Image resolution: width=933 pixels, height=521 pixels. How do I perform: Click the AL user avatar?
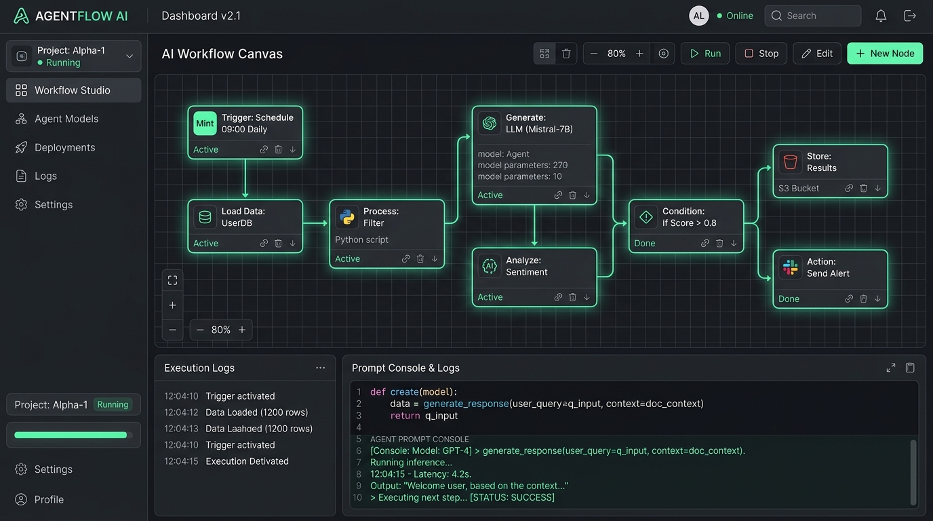[699, 16]
